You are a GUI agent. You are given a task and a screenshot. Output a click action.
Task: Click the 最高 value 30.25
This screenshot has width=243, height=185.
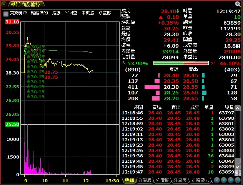pyautogui.click(x=171, y=29)
